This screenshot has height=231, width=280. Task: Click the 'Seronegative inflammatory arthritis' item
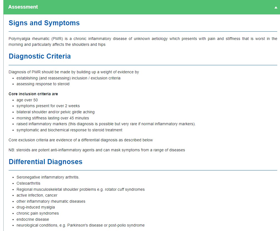(x=48, y=177)
